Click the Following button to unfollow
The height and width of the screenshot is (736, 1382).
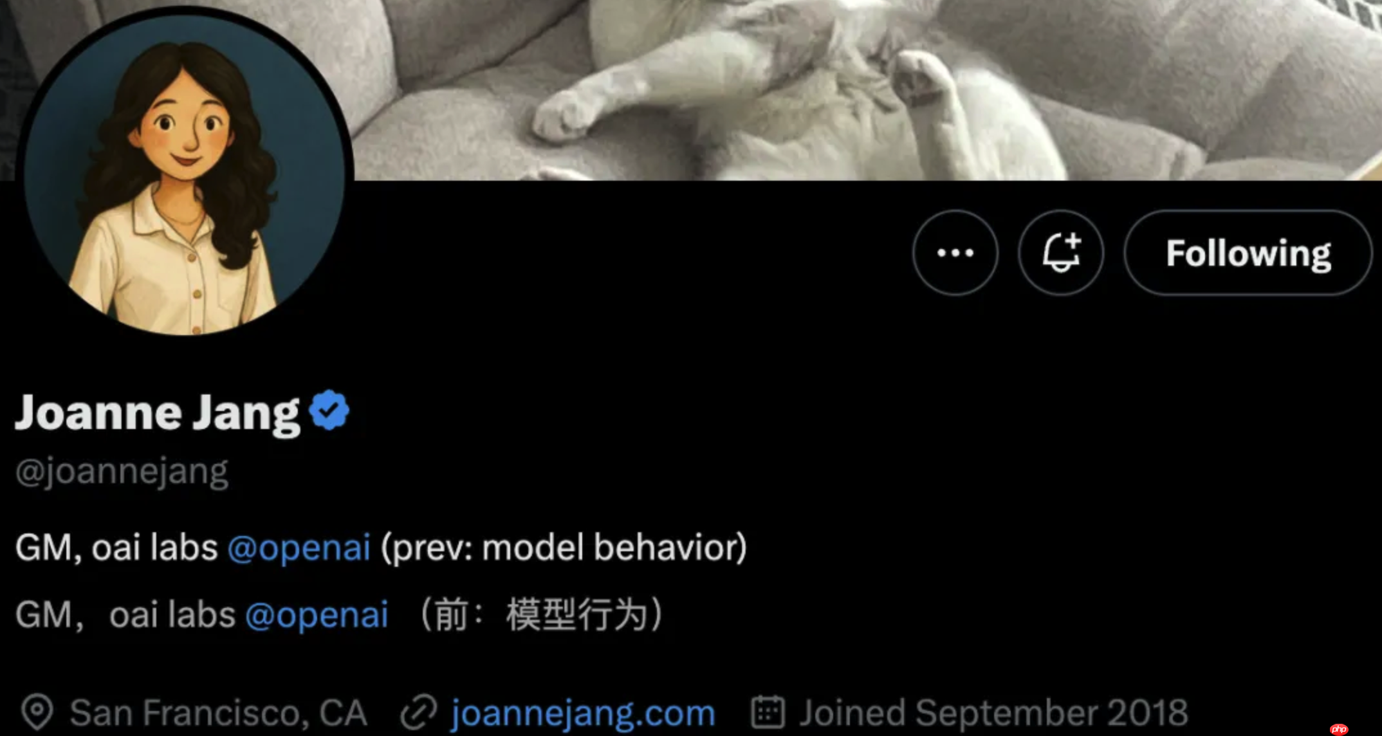[x=1248, y=253]
